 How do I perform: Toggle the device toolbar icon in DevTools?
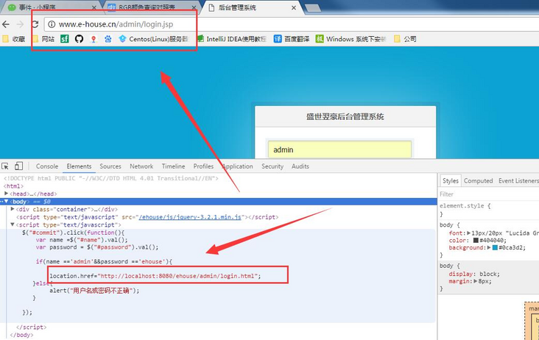18,166
